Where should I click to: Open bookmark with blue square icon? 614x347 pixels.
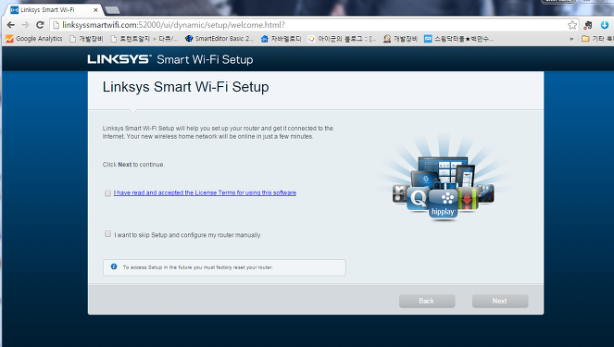(458, 38)
